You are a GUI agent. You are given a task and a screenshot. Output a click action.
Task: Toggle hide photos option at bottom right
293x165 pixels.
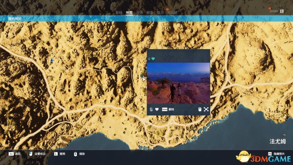277,154
